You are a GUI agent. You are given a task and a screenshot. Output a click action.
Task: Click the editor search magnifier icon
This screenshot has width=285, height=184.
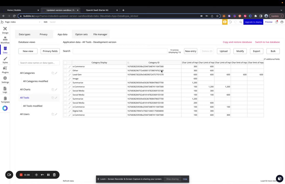pyautogui.click(x=241, y=22)
